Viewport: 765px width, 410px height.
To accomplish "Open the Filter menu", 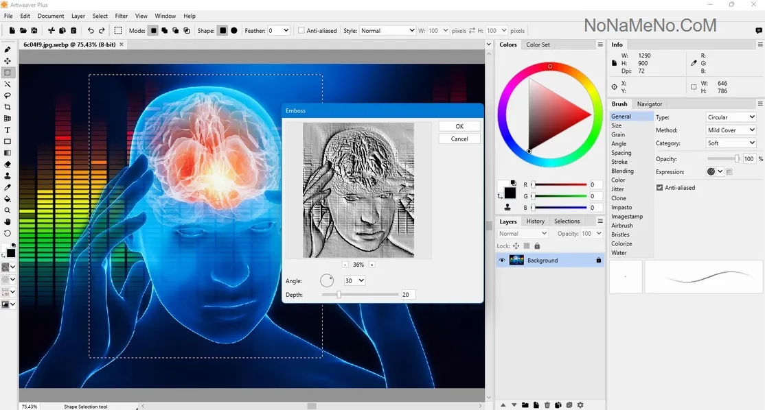I will (121, 16).
